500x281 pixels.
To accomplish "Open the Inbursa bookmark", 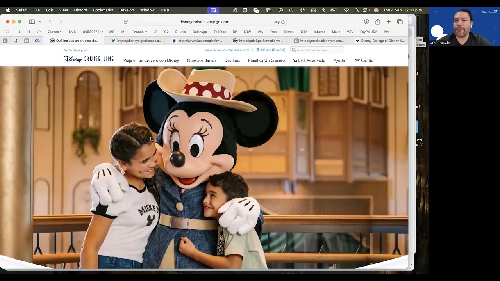I will [320, 32].
